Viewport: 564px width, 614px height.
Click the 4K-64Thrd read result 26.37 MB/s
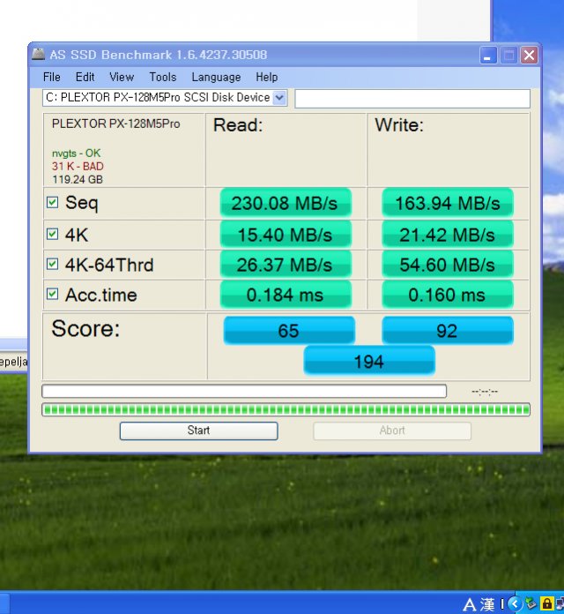click(x=286, y=265)
